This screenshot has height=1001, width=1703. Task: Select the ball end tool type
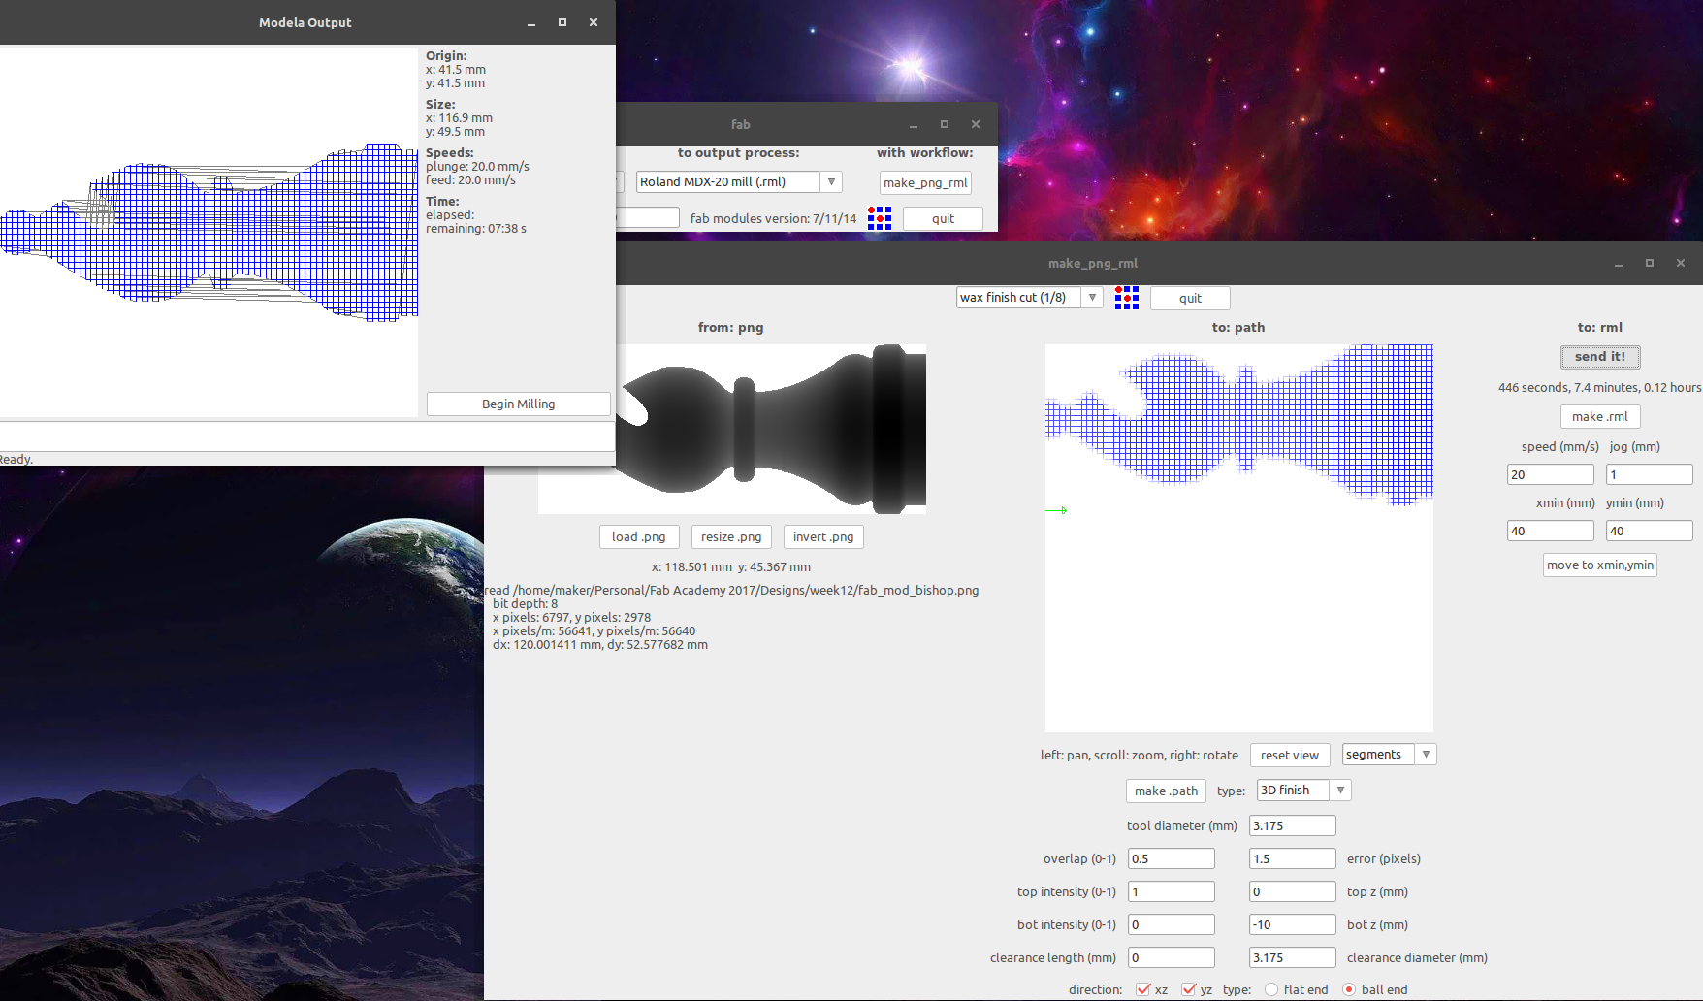(x=1349, y=989)
